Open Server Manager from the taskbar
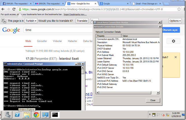The height and width of the screenshot is (120, 186). click(x=8, y=115)
